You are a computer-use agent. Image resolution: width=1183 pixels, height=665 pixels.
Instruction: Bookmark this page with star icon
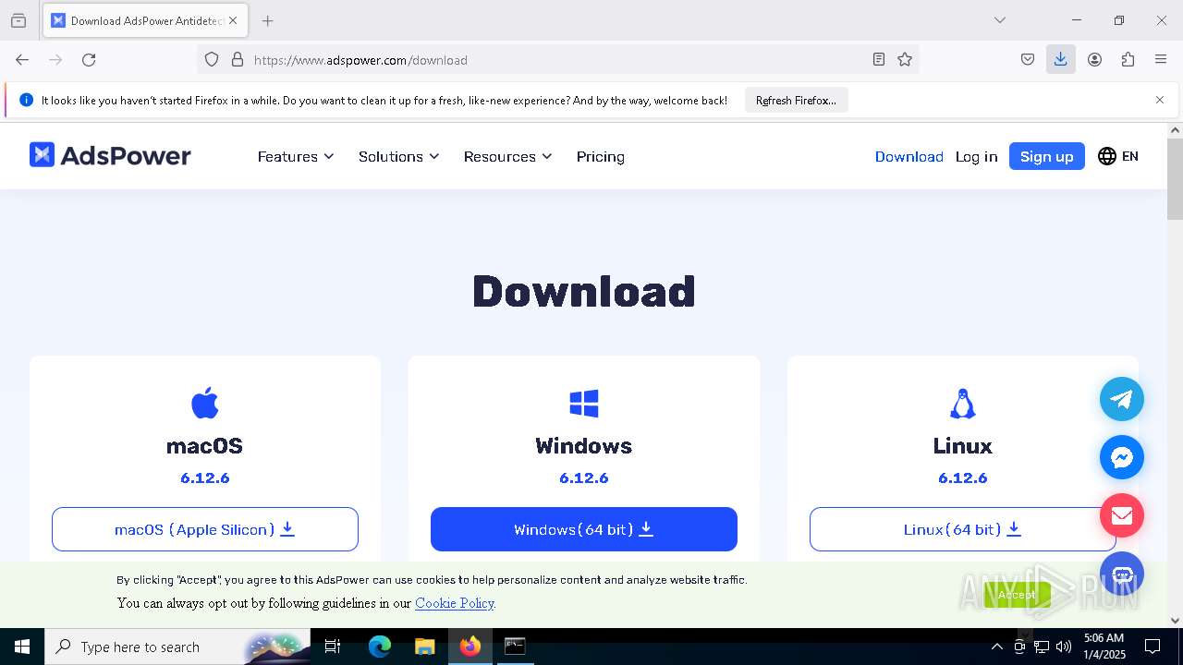905,59
